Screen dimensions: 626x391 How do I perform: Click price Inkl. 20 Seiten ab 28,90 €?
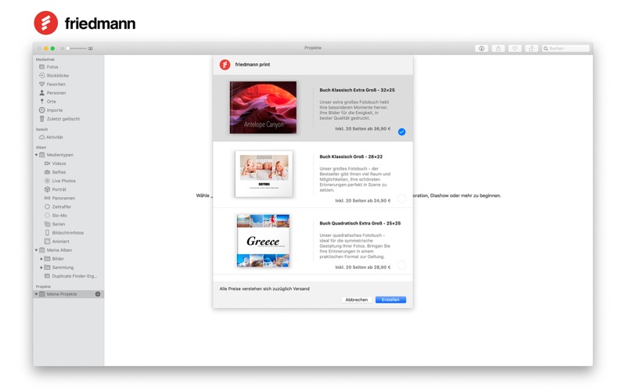362,267
